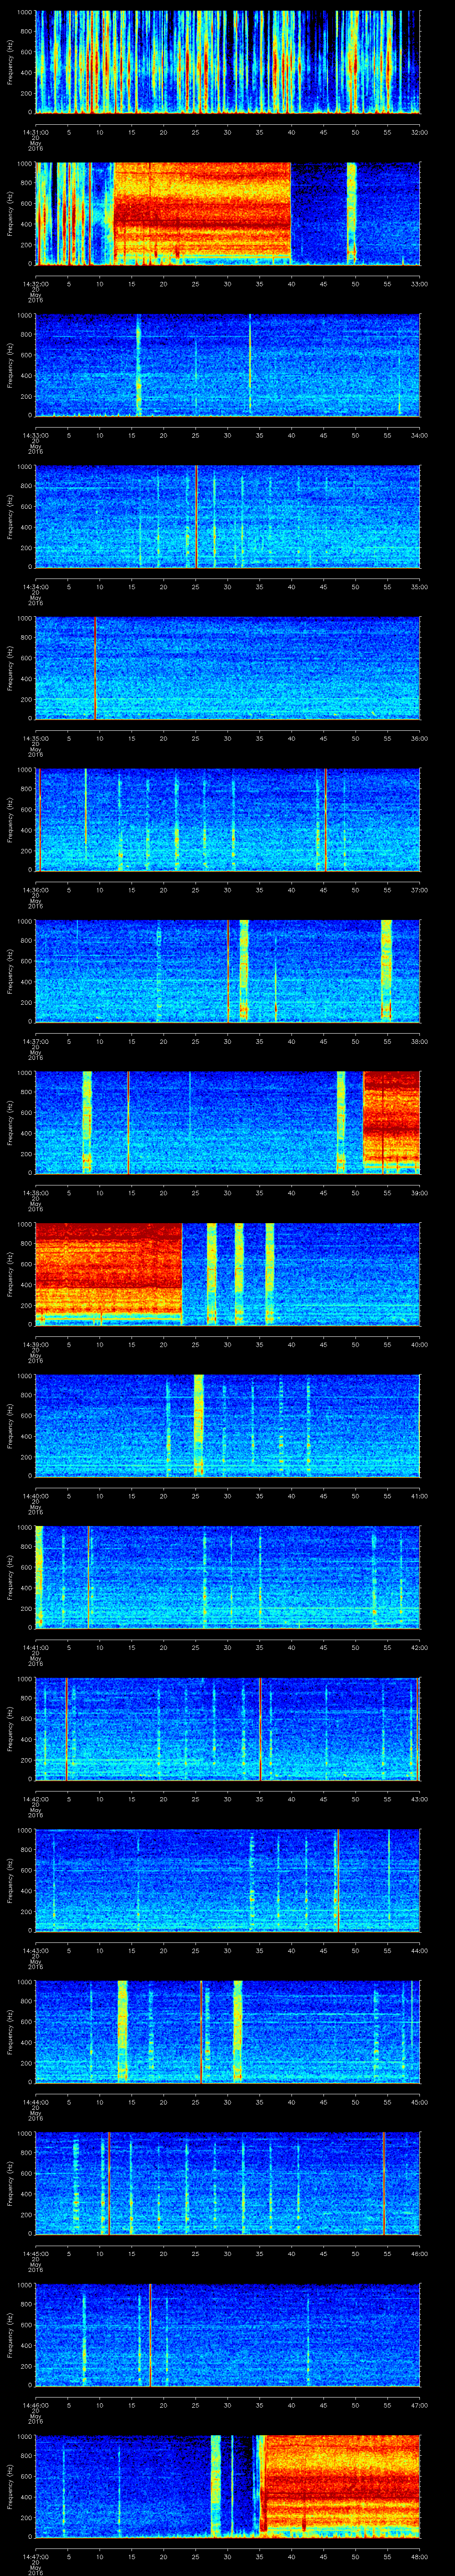
Task: Click the 14:39:00 start time label
Action: [35, 1344]
